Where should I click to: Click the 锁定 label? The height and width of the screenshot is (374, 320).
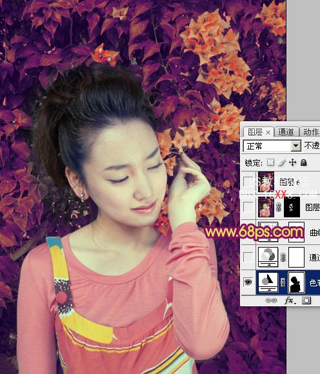click(x=254, y=163)
